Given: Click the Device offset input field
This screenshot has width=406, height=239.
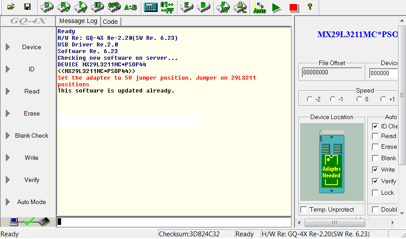Looking at the screenshot, I should 383,73.
